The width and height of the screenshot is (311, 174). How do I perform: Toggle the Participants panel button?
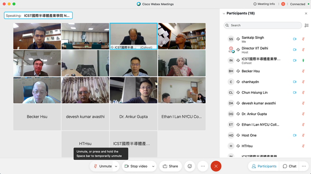click(x=264, y=166)
